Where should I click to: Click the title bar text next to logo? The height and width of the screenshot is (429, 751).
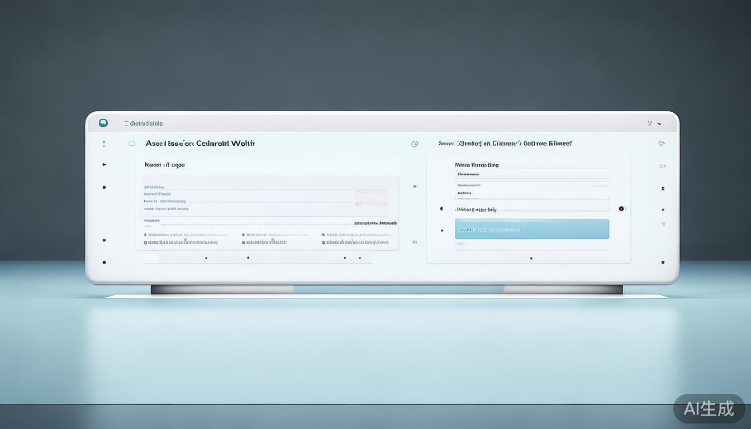[146, 123]
